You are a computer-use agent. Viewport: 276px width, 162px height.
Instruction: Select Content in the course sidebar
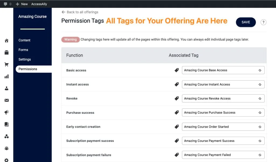24,40
